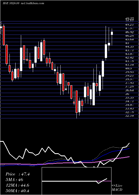This screenshot has height=195, width=139.
Task: Click the 33.43 price level label
Action: tap(129, 108)
